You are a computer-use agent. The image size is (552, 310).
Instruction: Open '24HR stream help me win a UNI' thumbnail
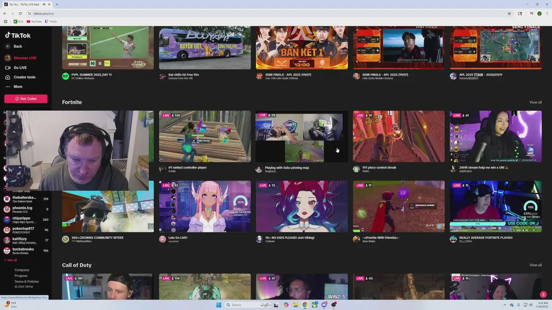[496, 136]
